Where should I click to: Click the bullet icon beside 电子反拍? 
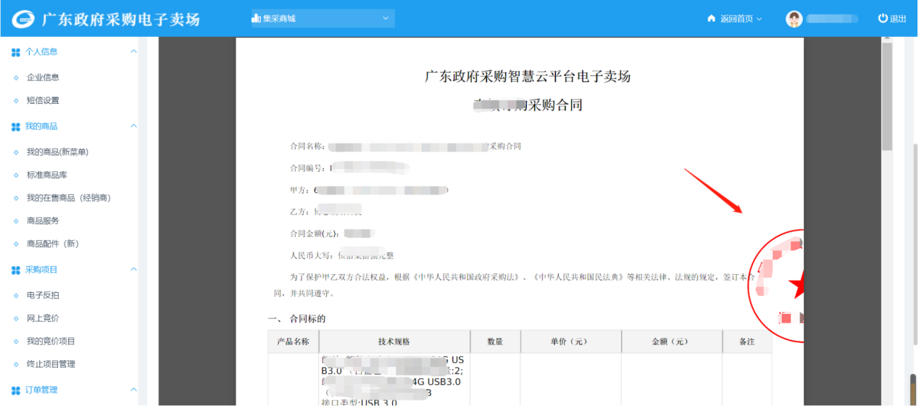click(x=16, y=296)
